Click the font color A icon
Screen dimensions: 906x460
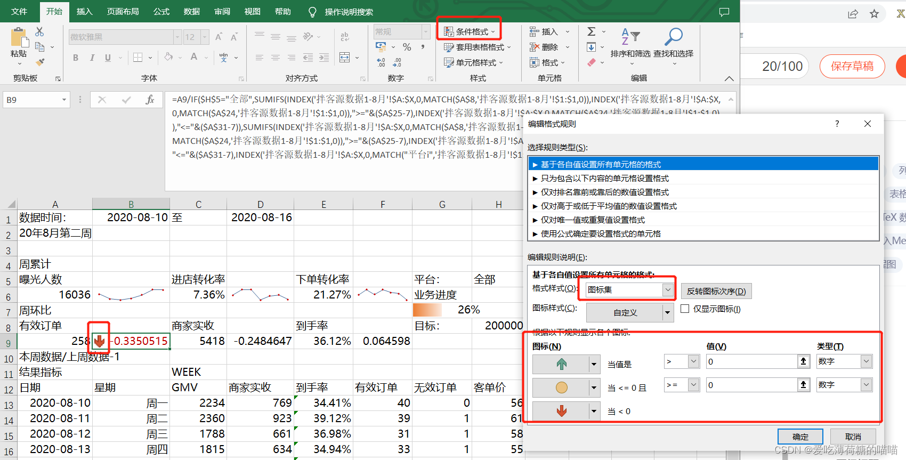click(194, 57)
